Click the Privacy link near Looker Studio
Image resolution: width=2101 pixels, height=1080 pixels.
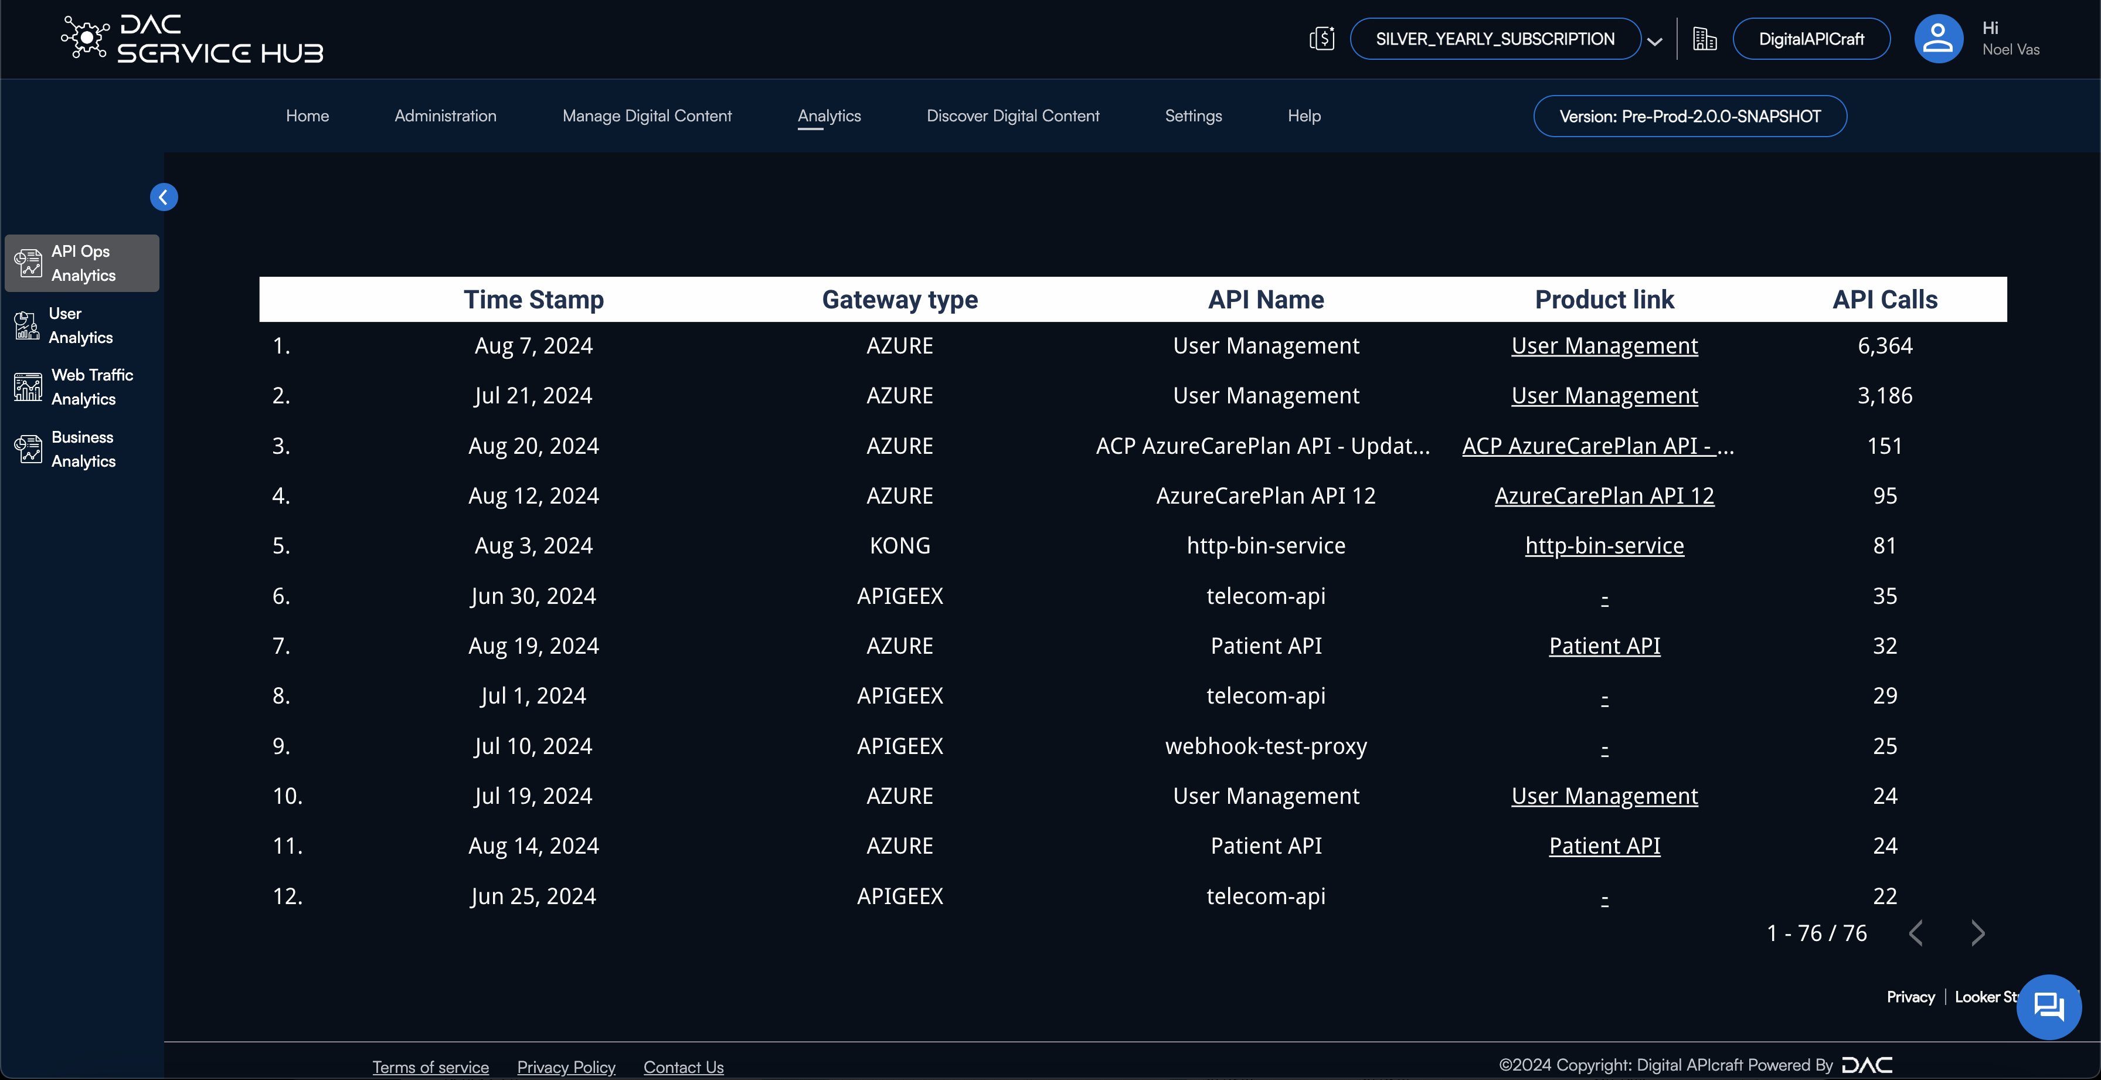coord(1910,997)
